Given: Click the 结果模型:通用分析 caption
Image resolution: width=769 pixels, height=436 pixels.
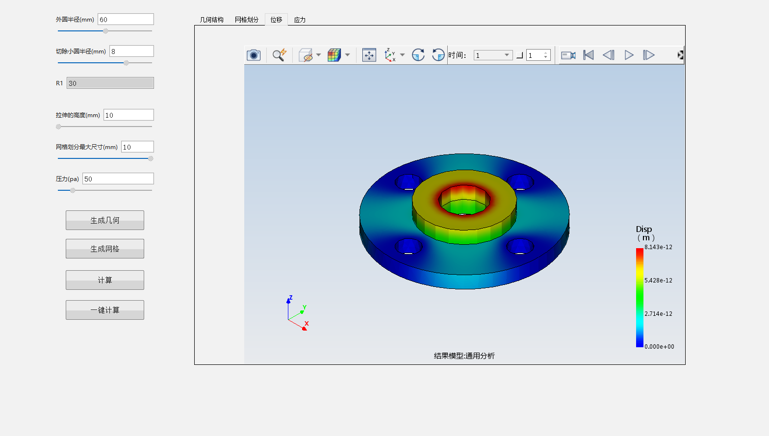Looking at the screenshot, I should pyautogui.click(x=464, y=356).
